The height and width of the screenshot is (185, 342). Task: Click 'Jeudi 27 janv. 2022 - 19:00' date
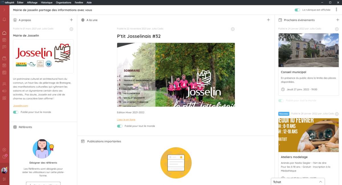click(x=302, y=90)
